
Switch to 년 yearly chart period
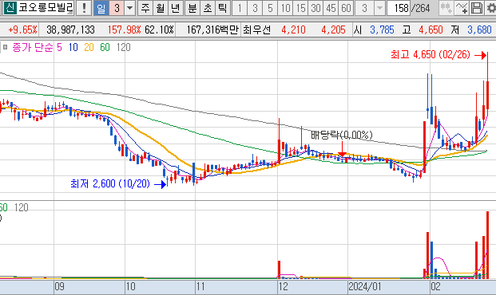[x=175, y=8]
